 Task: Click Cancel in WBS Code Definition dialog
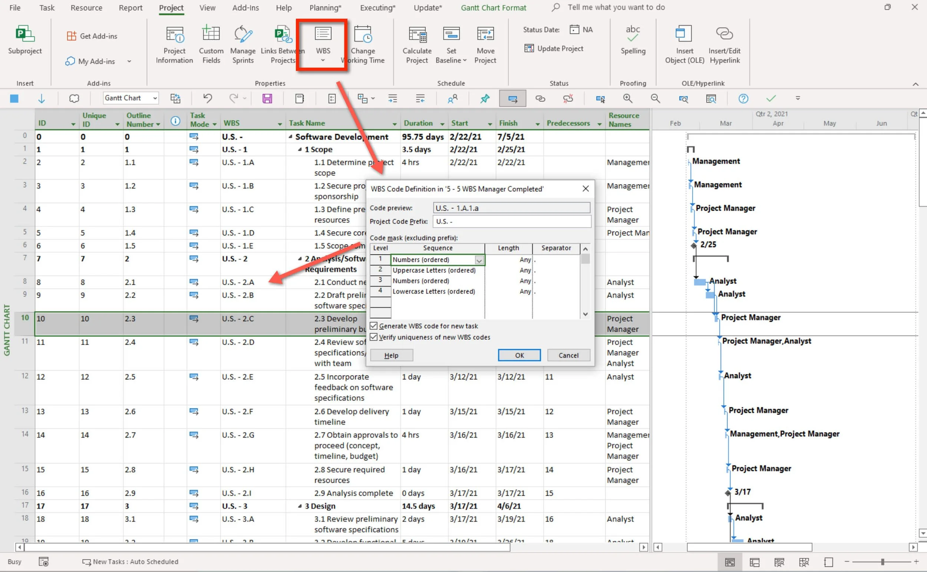(568, 355)
